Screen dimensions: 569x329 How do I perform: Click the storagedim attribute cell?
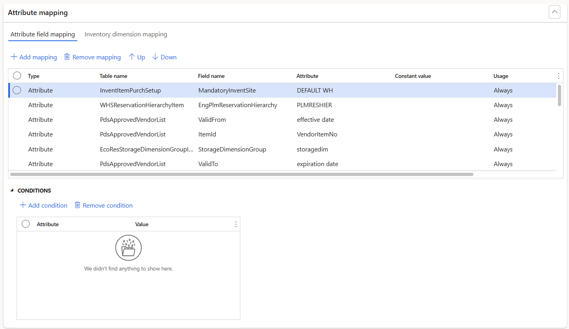point(312,149)
